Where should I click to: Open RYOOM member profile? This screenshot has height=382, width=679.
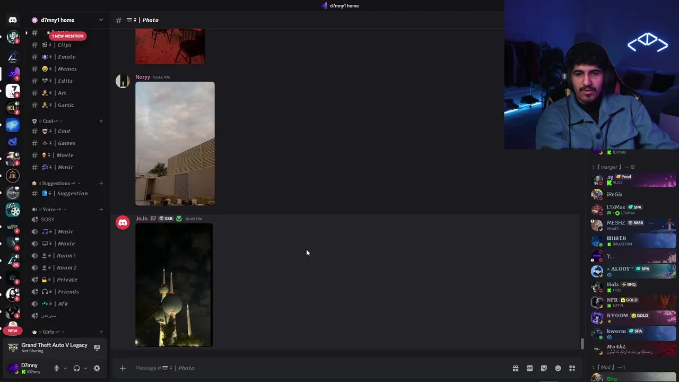(x=633, y=318)
